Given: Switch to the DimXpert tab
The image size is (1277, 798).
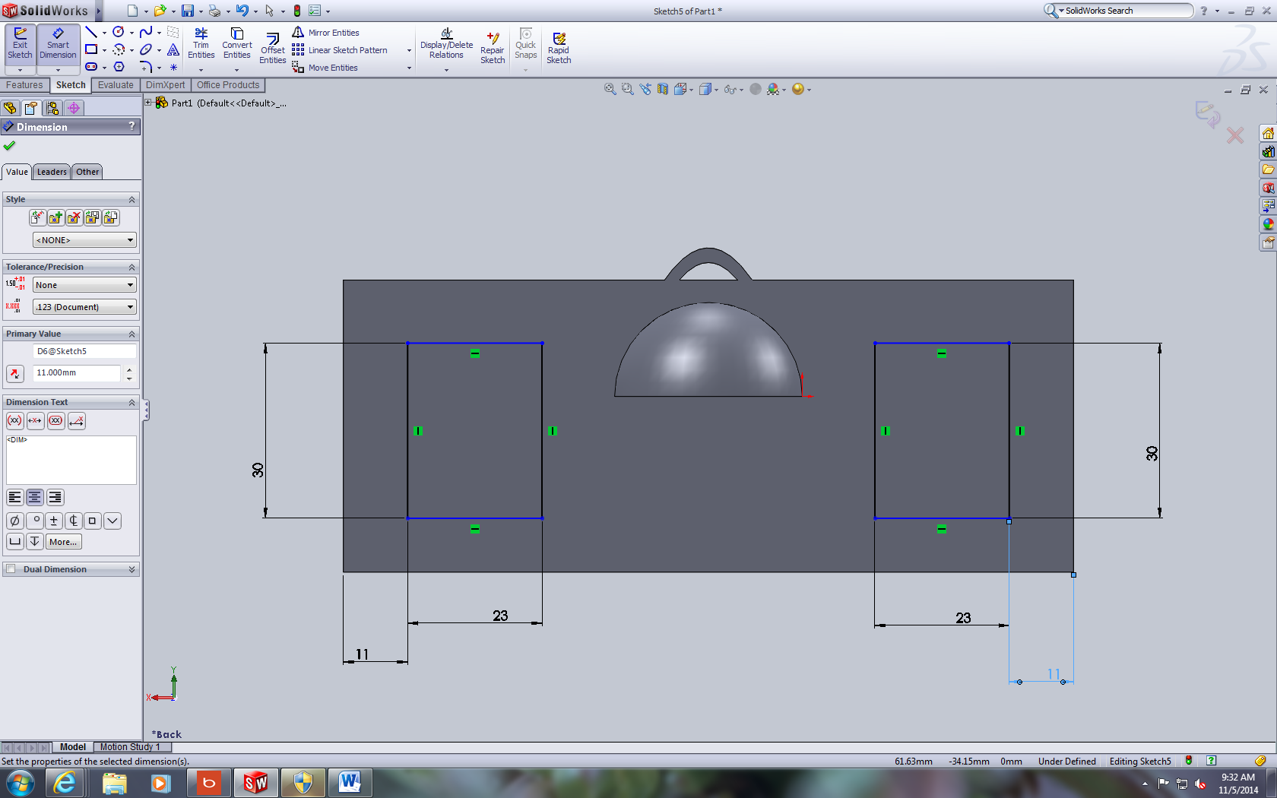Looking at the screenshot, I should [165, 85].
